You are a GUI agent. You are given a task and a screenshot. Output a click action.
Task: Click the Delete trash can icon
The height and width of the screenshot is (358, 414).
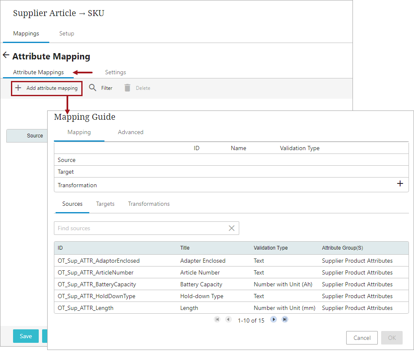click(x=127, y=88)
